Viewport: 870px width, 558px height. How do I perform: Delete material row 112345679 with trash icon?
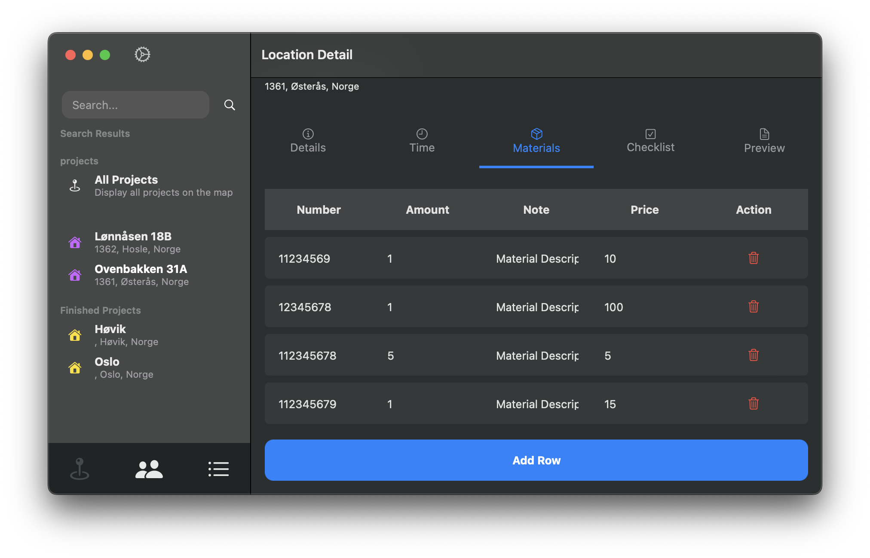pos(754,403)
